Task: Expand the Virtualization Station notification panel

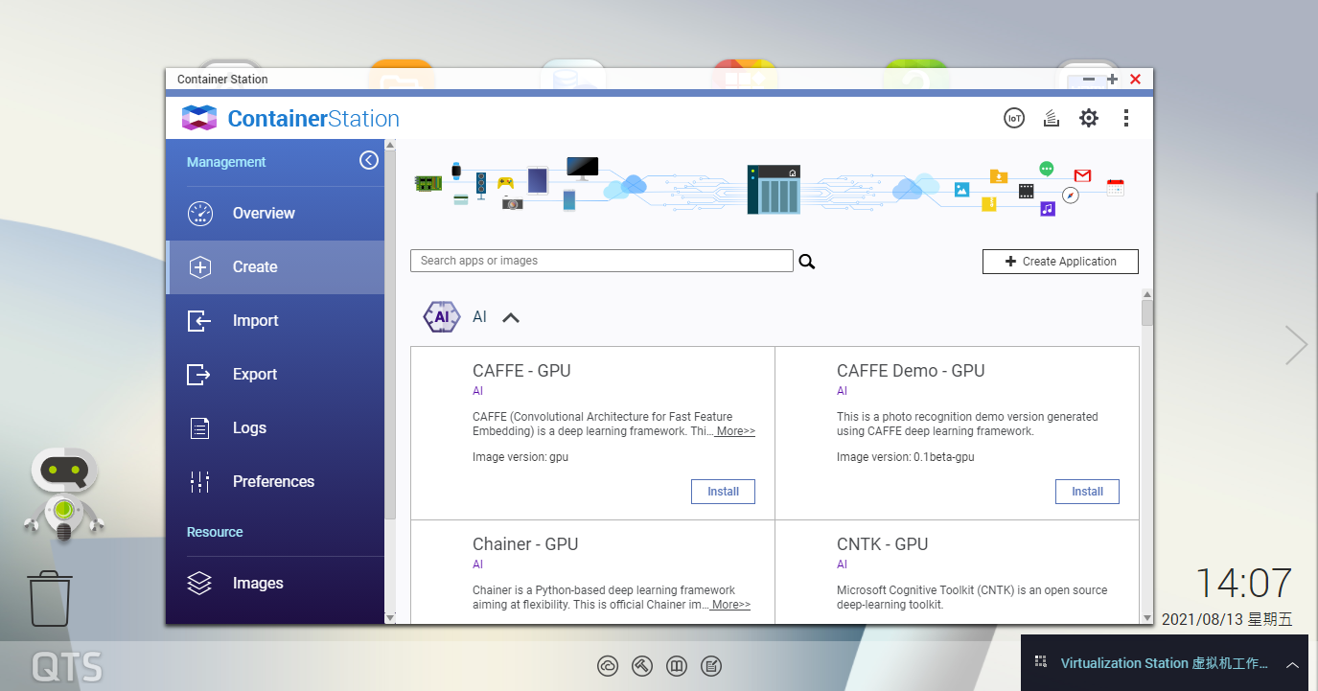Action: (1292, 664)
